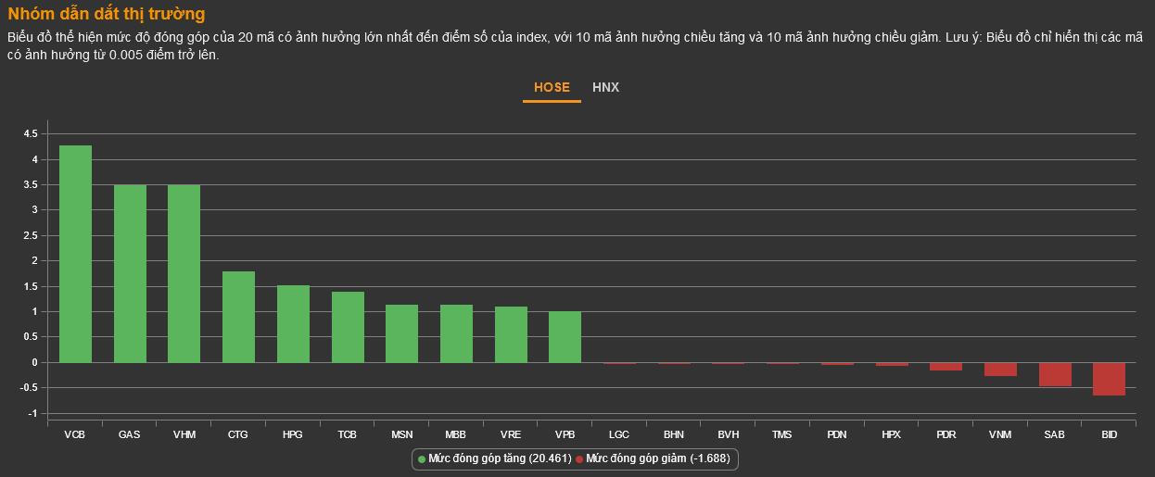Toggle the 'Mức đóng góp giảm' legend series
1155x477 pixels.
coord(657,458)
